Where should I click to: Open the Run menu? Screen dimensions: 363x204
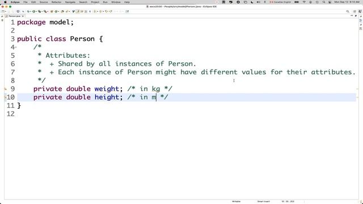pos(105,2)
